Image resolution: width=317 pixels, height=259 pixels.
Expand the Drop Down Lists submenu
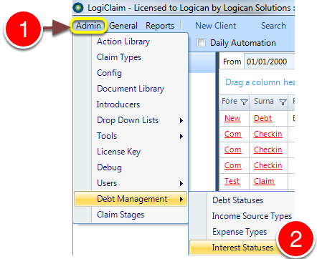(131, 120)
